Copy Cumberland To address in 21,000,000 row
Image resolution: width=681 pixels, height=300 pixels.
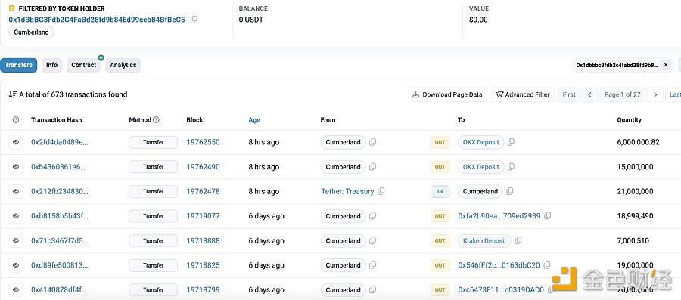[x=510, y=191]
